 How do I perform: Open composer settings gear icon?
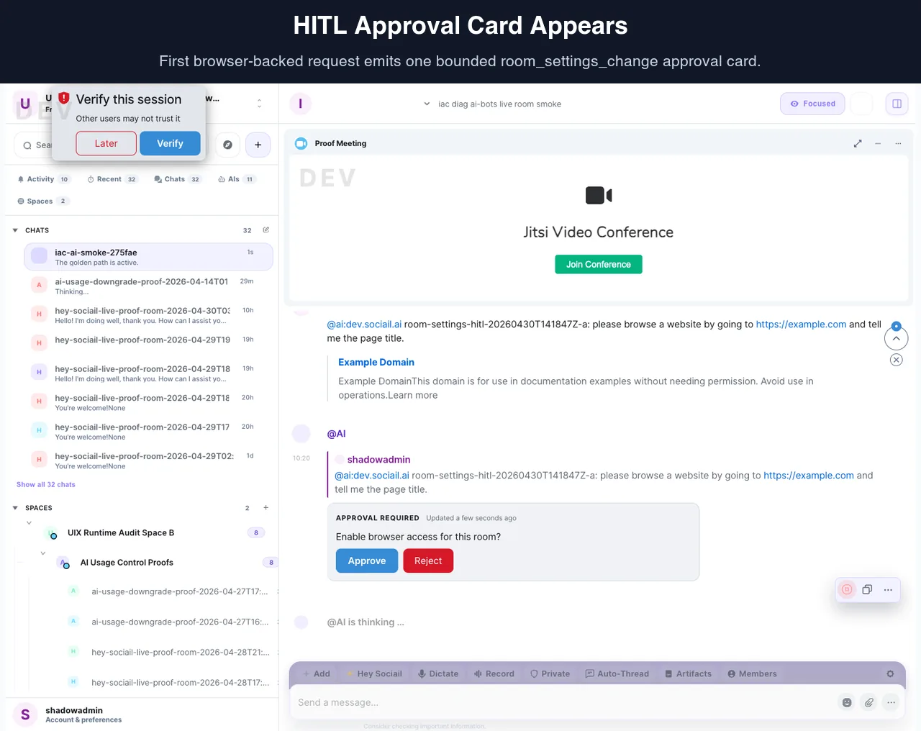[x=890, y=674]
